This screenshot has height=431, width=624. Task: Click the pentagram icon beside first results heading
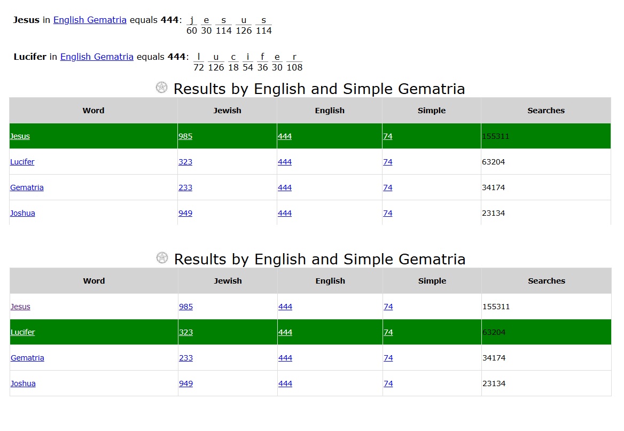click(x=161, y=87)
